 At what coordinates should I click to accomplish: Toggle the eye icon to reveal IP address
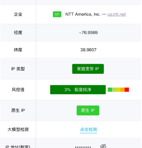point(103,146)
